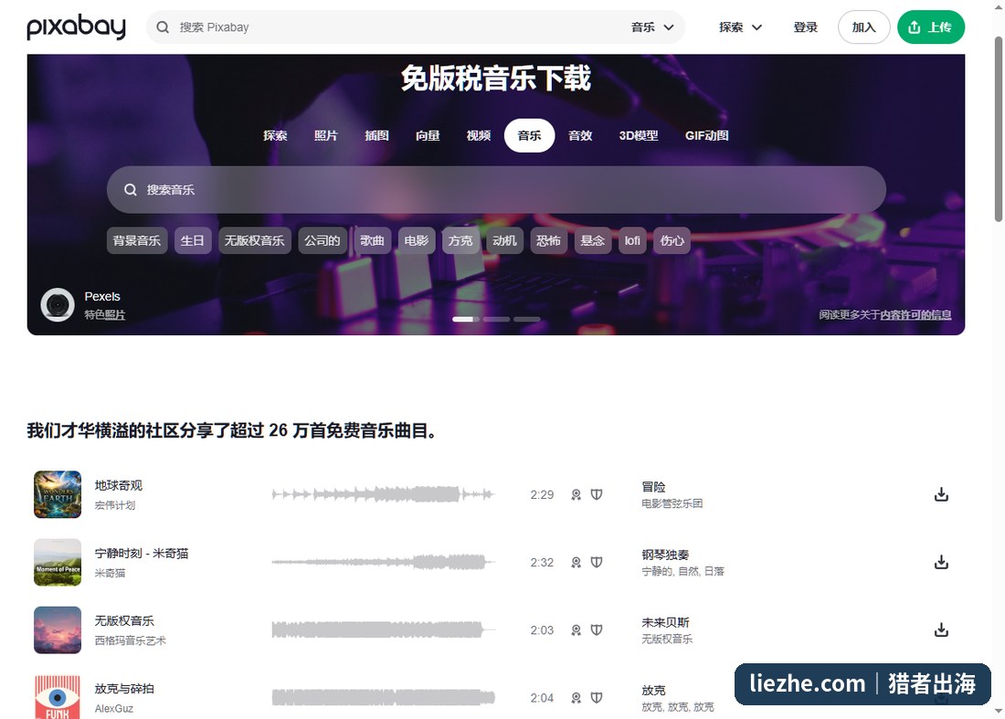
Task: Open artist 宏伟计划 link
Action: pyautogui.click(x=115, y=505)
